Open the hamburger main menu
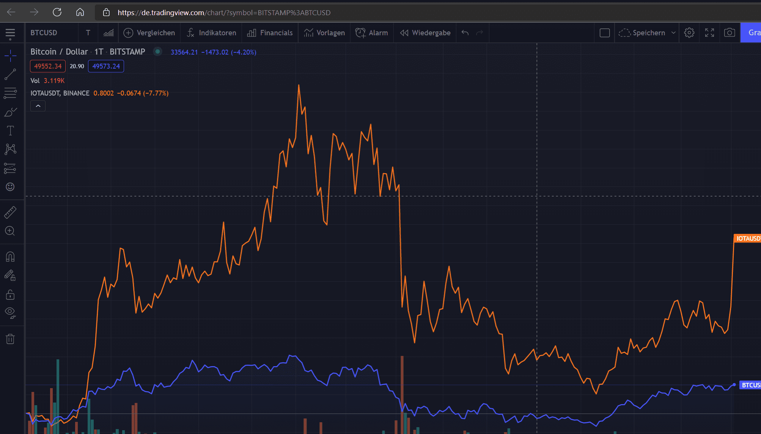The image size is (761, 434). [x=10, y=34]
